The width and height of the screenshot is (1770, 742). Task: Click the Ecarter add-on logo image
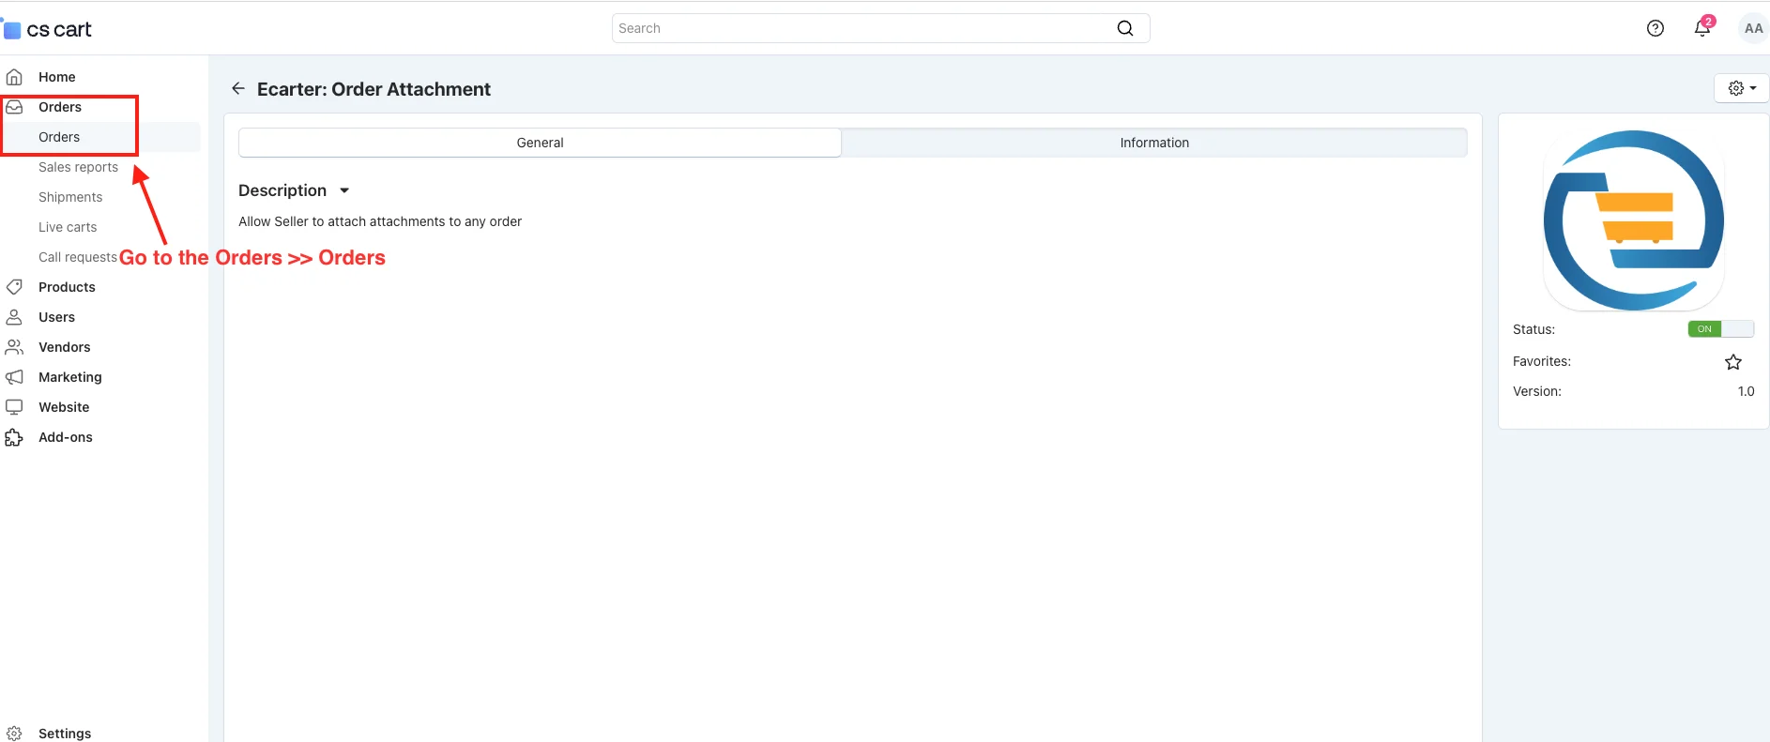tap(1633, 220)
